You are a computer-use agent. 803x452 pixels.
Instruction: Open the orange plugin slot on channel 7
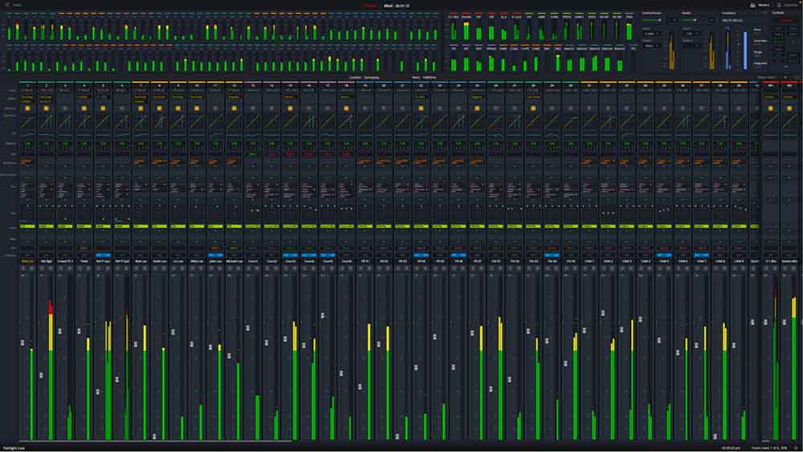point(141,161)
